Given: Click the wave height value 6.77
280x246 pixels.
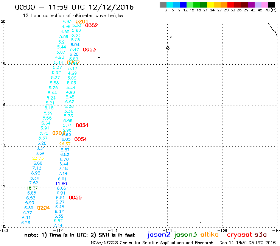Looking at the screenshot, I should pos(60,202).
